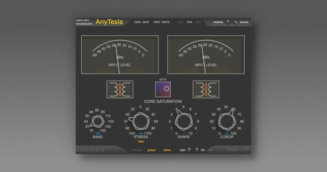Adjust the dry/wet knob

235,22
